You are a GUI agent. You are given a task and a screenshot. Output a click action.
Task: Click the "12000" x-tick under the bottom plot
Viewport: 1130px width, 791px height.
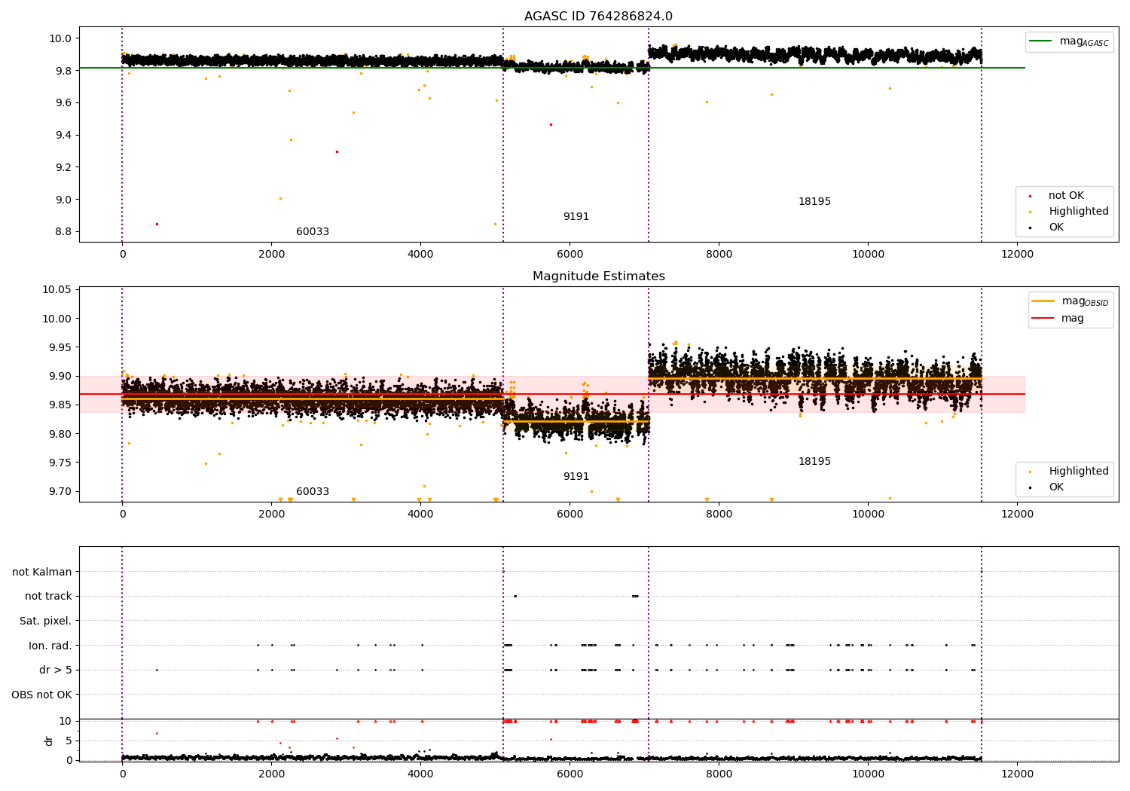(x=1017, y=774)
